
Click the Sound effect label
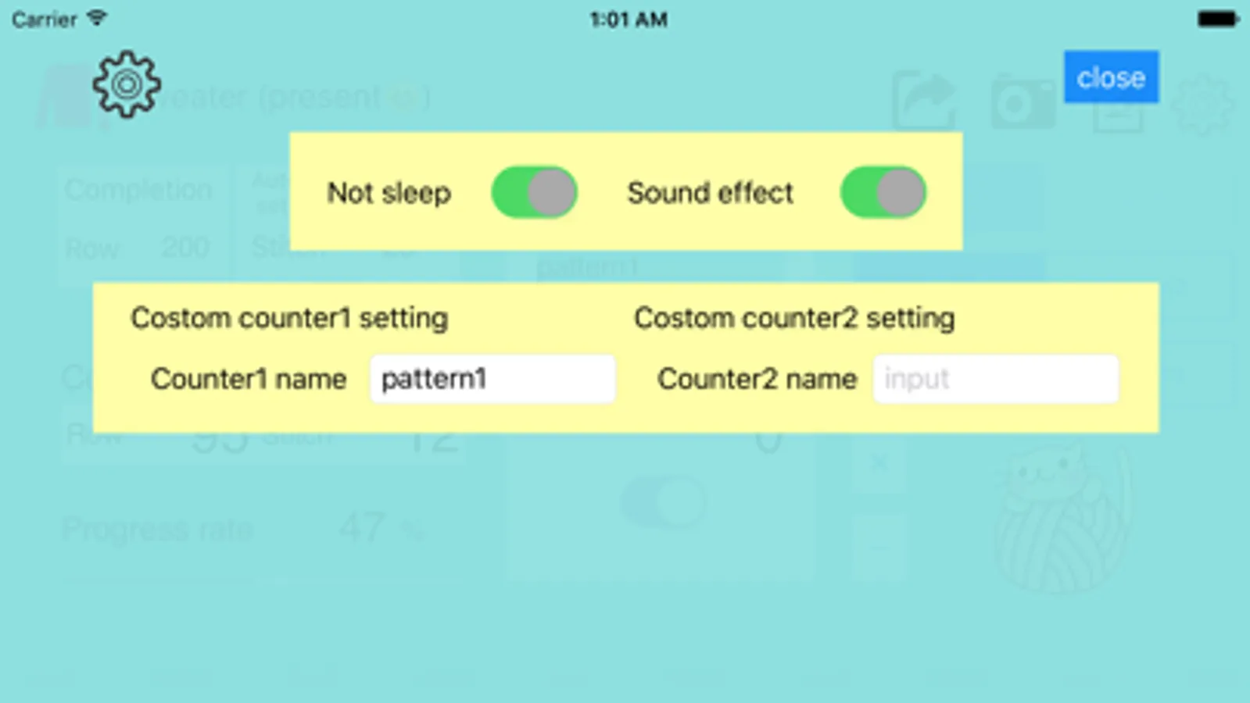tap(710, 193)
